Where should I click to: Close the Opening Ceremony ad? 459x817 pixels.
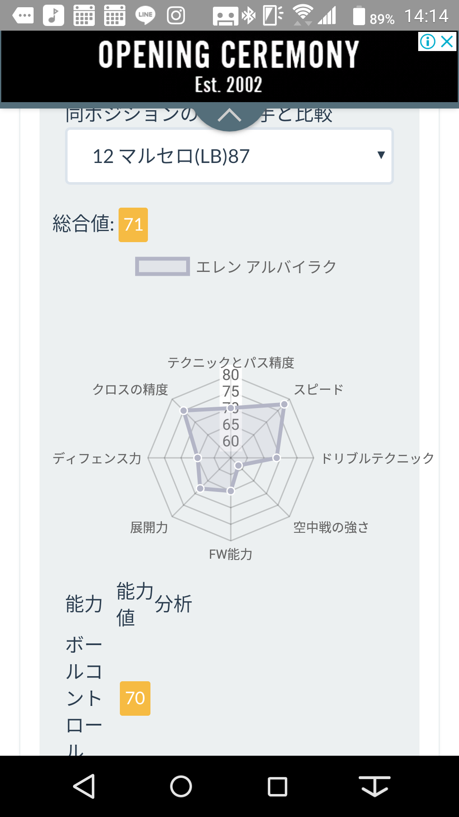click(448, 42)
